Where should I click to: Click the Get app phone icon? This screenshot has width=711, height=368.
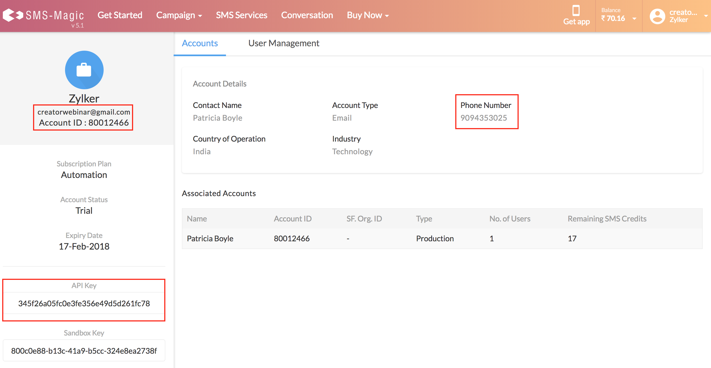click(x=576, y=11)
